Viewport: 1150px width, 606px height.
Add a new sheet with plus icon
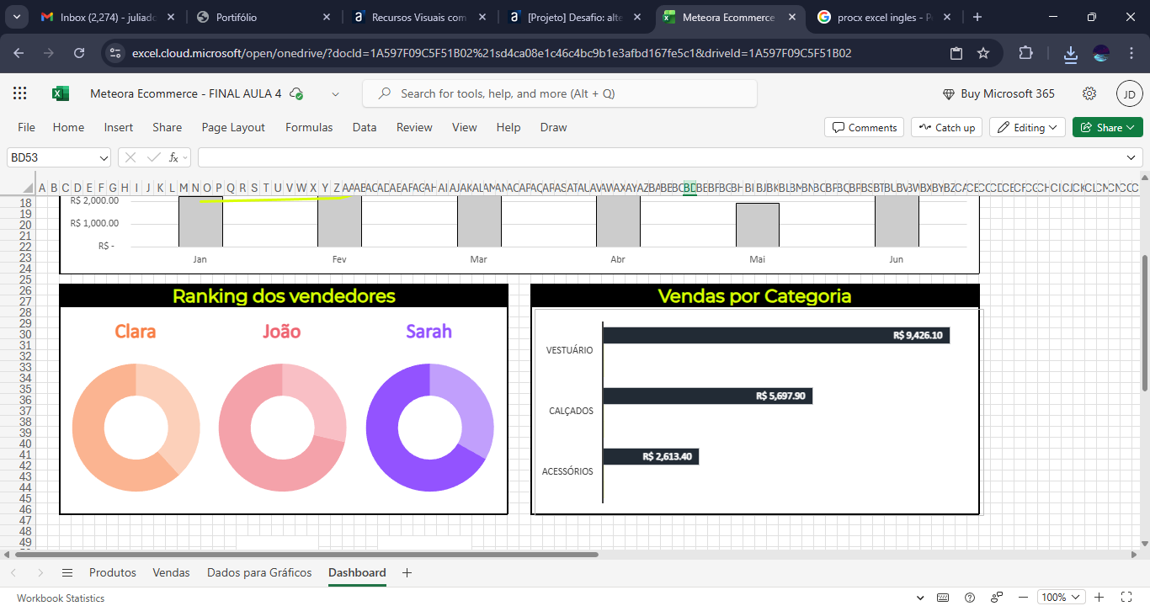(x=407, y=572)
